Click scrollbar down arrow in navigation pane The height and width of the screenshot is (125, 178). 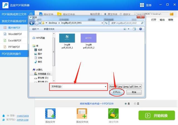[54, 81]
